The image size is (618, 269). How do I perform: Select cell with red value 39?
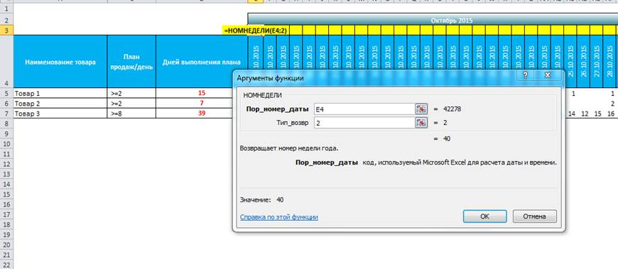point(202,113)
